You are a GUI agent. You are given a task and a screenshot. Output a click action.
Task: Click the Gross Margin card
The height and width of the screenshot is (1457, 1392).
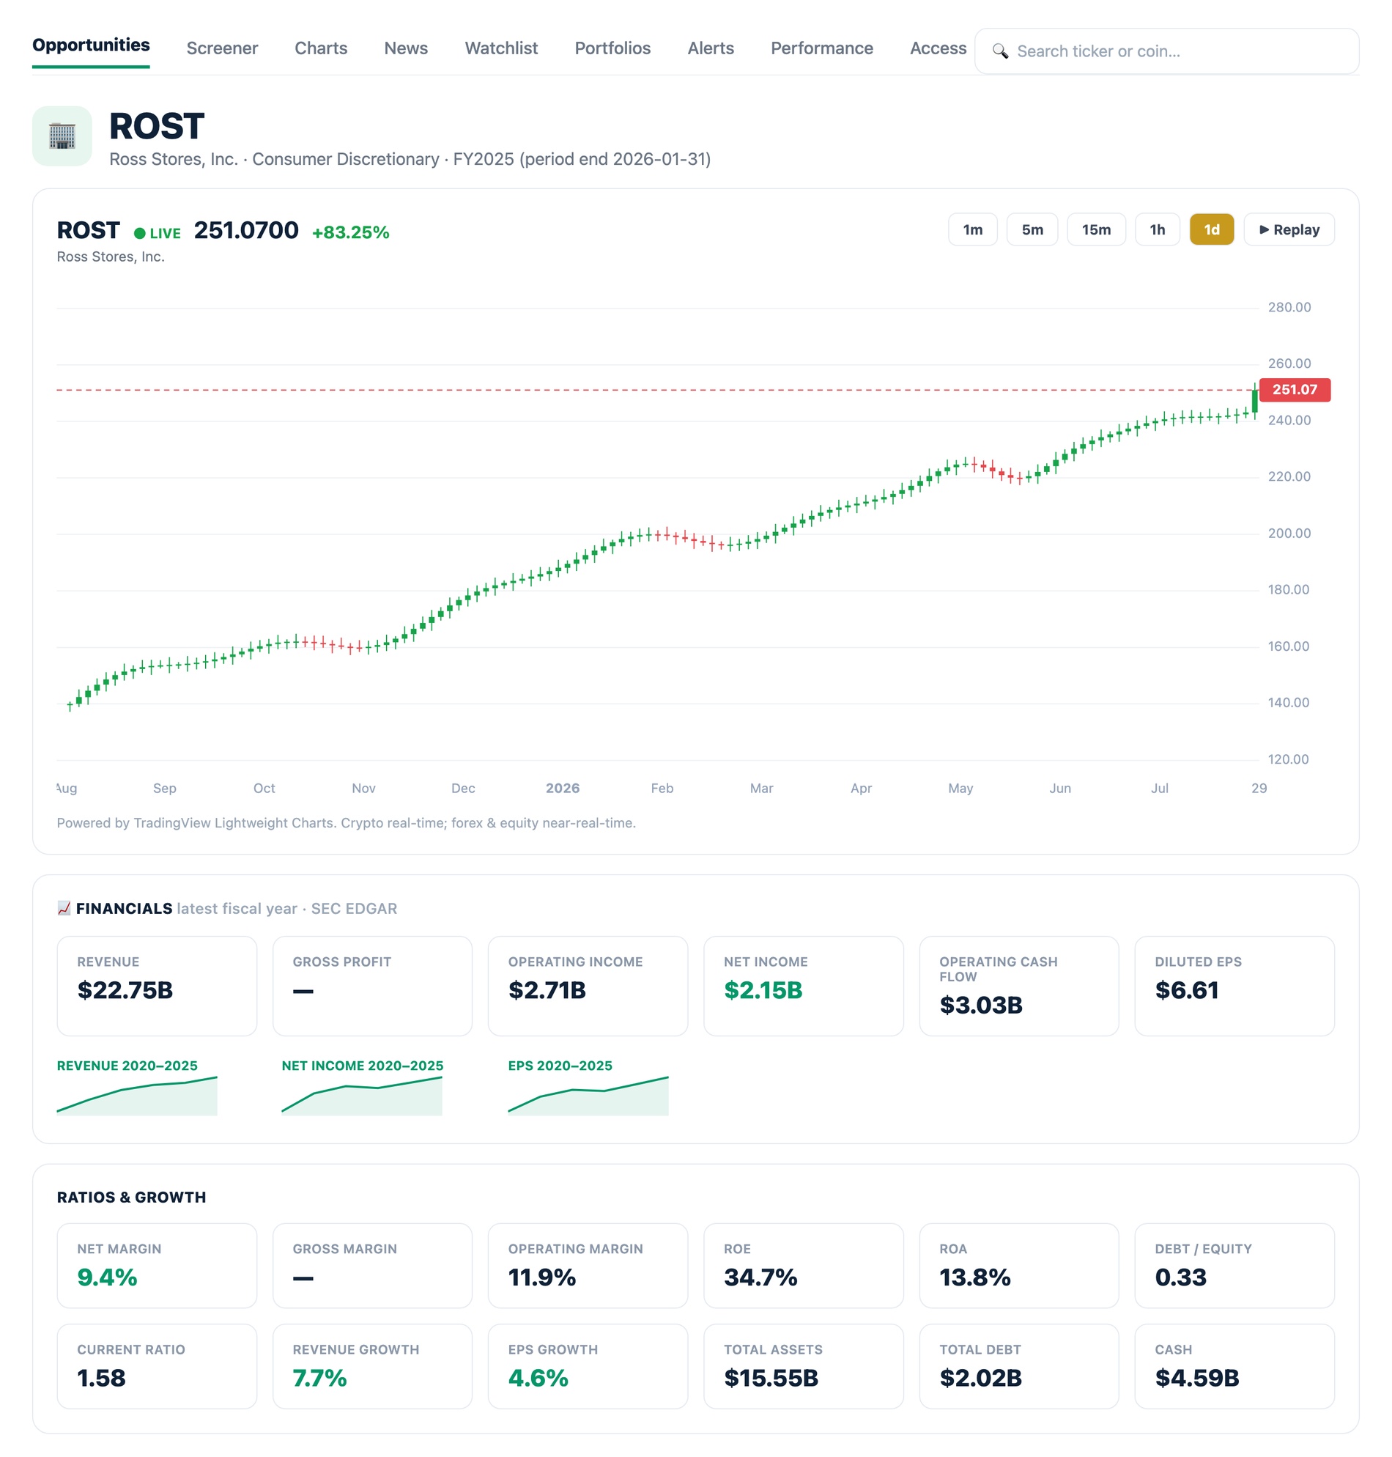coord(372,1266)
